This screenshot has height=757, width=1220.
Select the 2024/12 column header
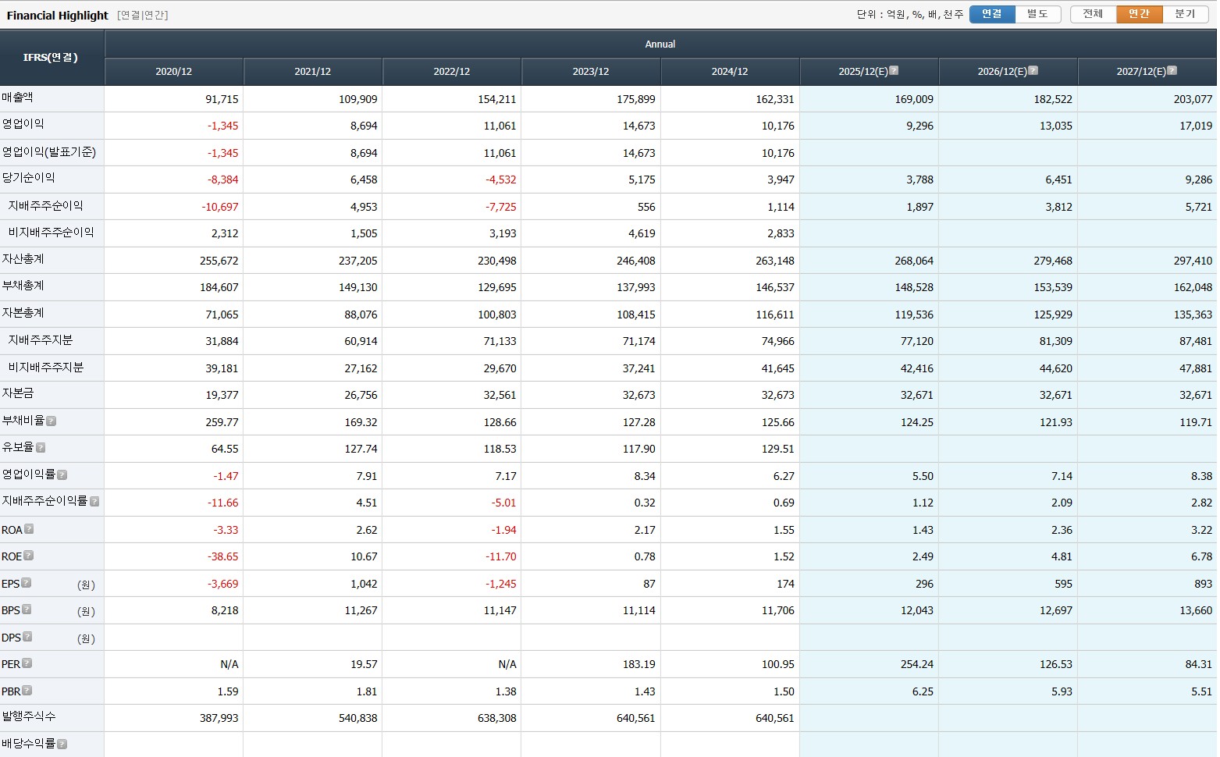click(x=730, y=71)
